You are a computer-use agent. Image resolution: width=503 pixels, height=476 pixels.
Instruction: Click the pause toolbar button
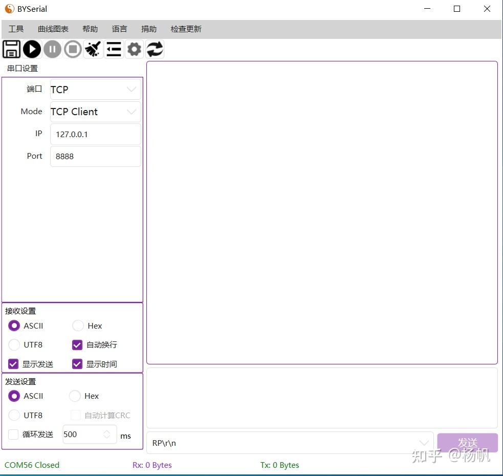click(52, 49)
